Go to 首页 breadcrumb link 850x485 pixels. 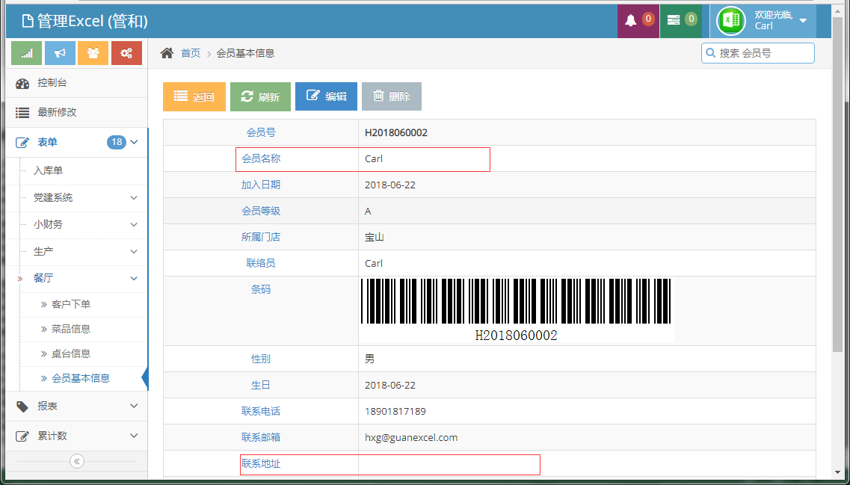pos(191,53)
